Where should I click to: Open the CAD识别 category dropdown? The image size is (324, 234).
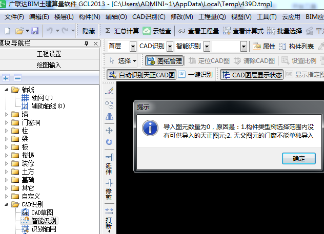170,47
